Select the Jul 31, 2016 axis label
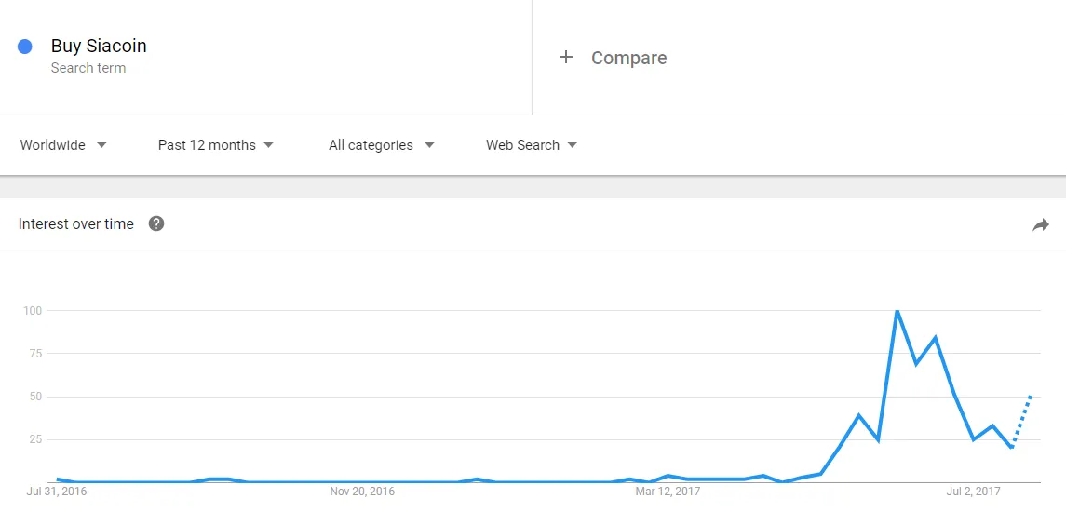Viewport: 1066px width, 526px height. pos(57,492)
